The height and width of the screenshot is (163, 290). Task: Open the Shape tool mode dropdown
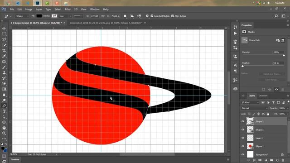22,16
